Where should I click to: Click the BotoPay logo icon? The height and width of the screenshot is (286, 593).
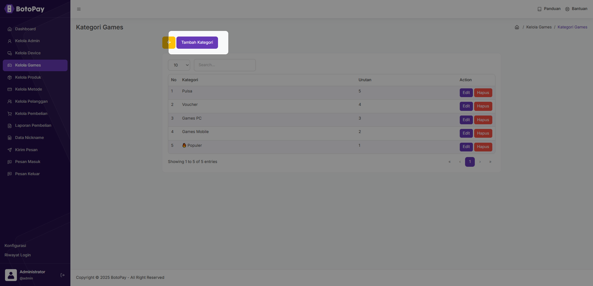point(9,9)
